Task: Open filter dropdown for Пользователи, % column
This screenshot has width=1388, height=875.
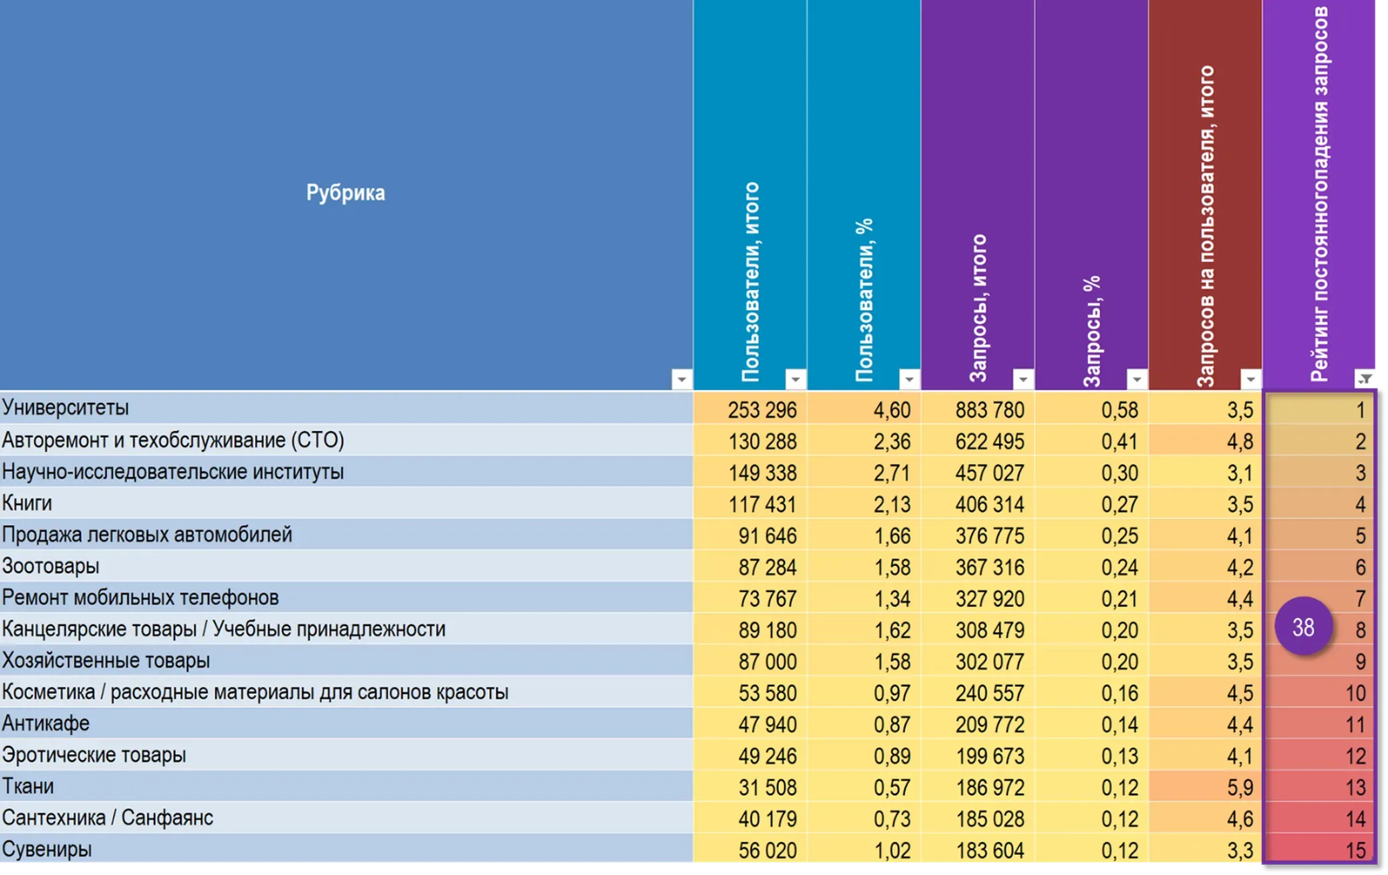Action: 909,379
